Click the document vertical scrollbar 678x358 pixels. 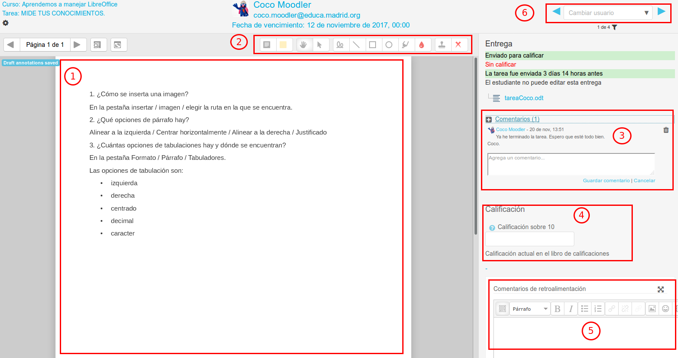475,146
